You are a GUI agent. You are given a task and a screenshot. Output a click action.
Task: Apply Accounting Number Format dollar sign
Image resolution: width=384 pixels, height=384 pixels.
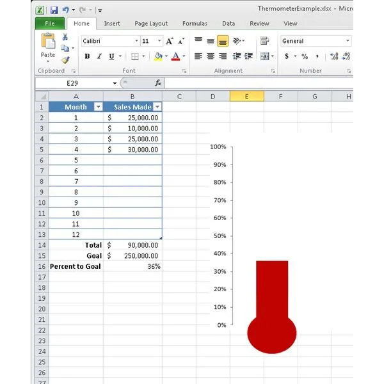(x=287, y=56)
